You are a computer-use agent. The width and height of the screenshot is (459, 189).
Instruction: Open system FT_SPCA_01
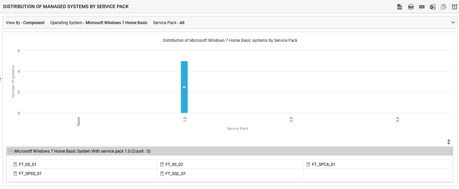[324, 165]
